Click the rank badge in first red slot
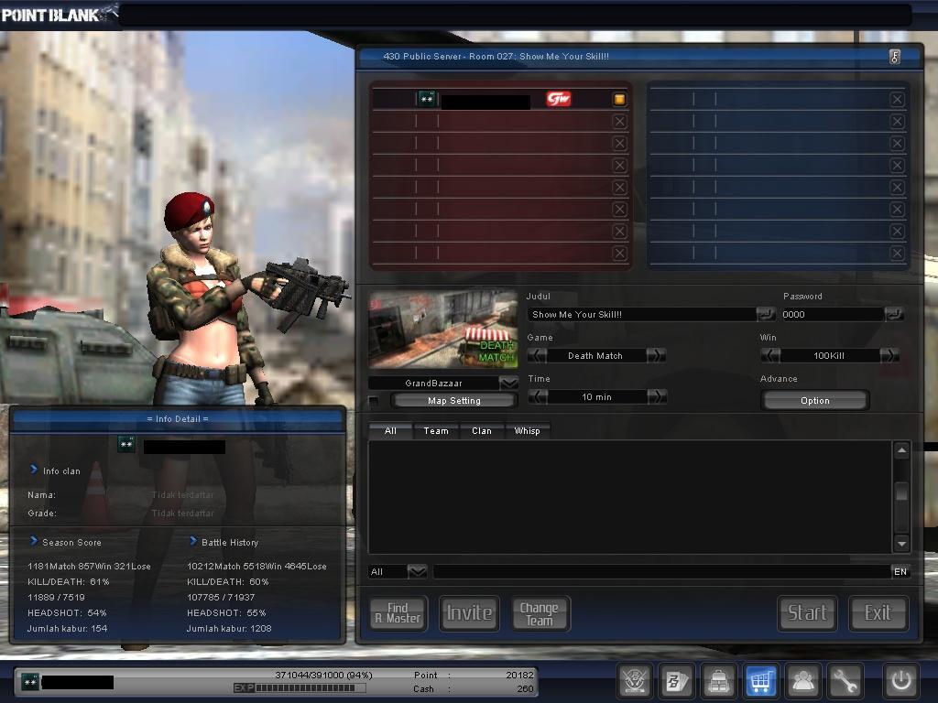This screenshot has width=938, height=703. click(427, 99)
